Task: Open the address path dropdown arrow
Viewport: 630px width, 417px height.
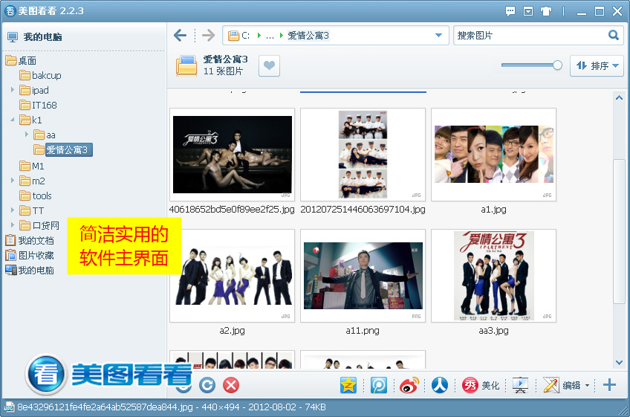Action: (x=439, y=36)
